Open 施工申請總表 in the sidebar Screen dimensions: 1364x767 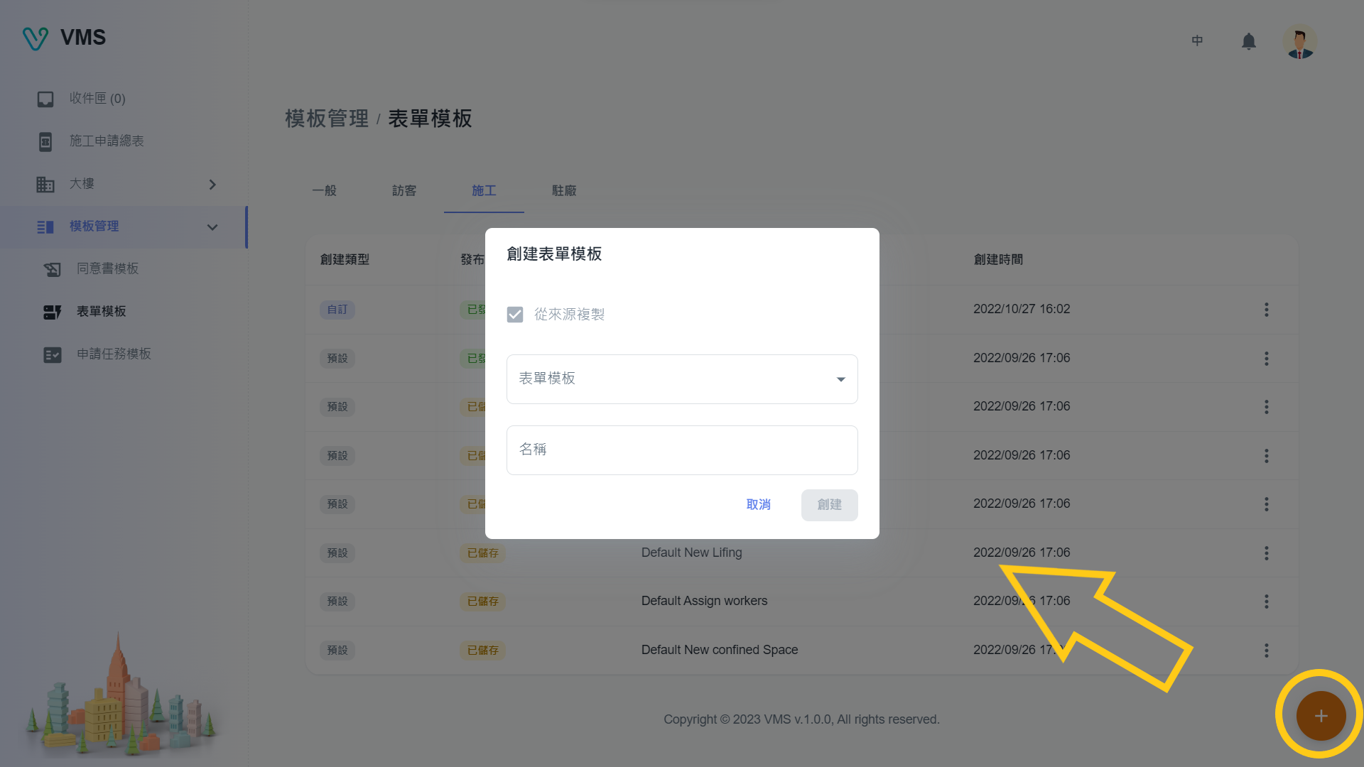click(x=107, y=141)
